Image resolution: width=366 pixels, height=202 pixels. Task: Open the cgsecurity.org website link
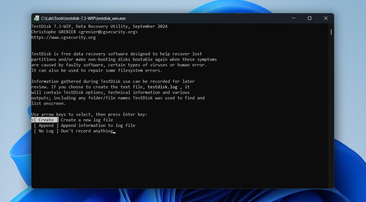tap(64, 37)
